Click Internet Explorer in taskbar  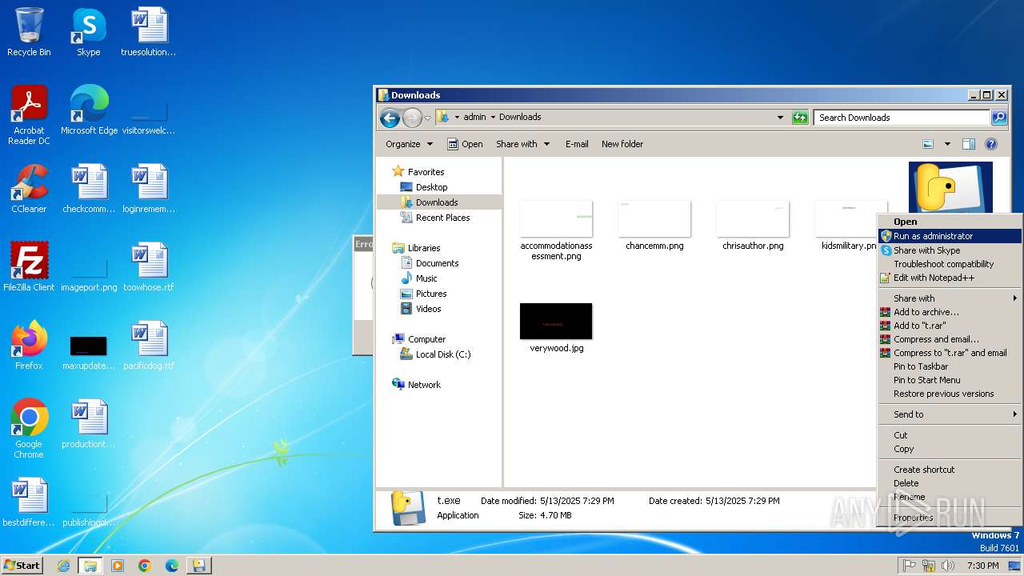tap(63, 566)
